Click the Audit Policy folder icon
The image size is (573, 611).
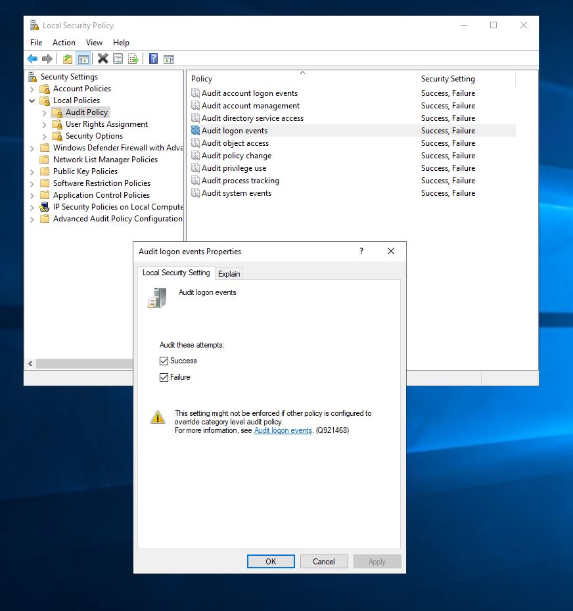click(x=57, y=112)
